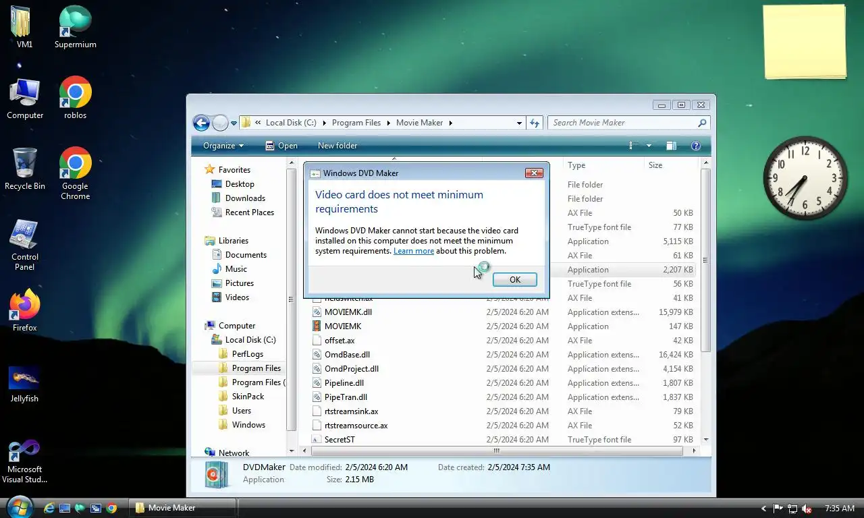
Task: Click the muted volume tray icon
Action: pyautogui.click(x=808, y=509)
